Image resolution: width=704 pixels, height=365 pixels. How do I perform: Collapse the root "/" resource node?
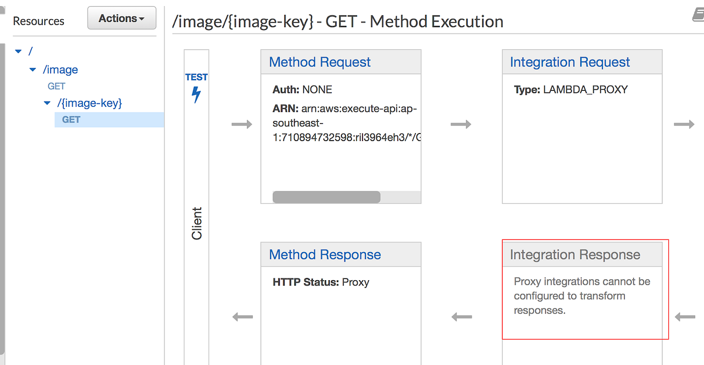point(18,51)
